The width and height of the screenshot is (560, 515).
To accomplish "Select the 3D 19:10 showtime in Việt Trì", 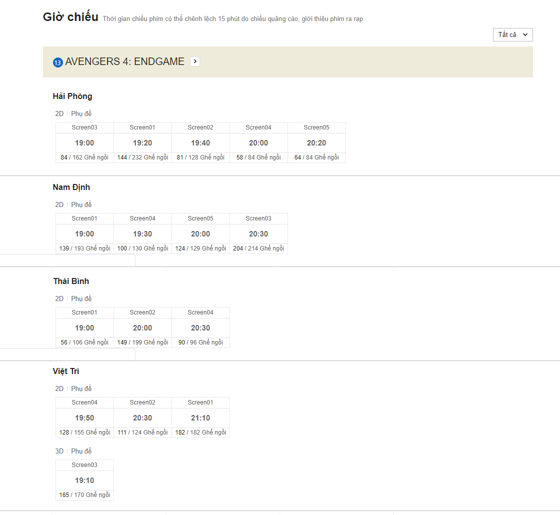I will coord(84,480).
